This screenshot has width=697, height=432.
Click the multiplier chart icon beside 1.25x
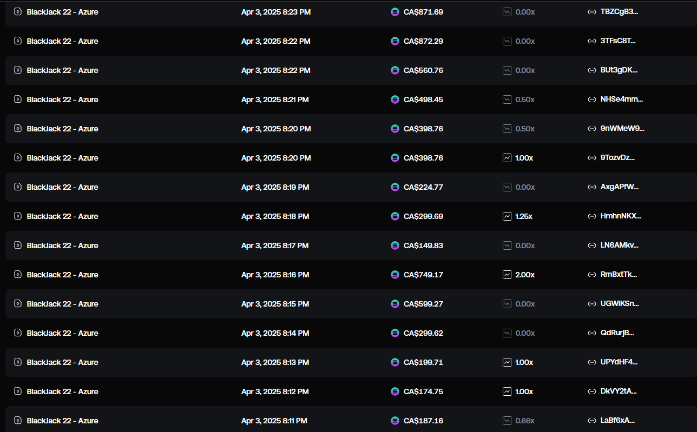(507, 216)
